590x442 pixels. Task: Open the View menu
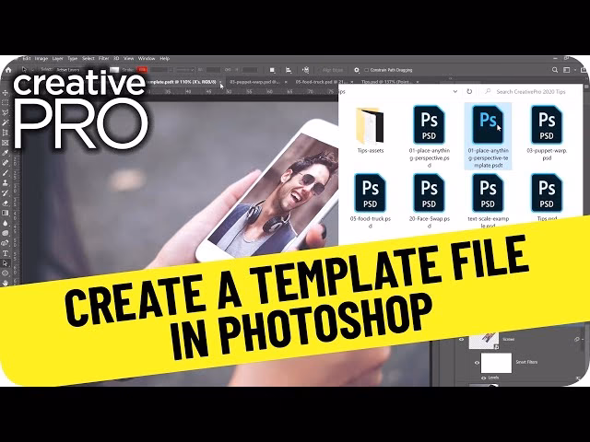point(129,59)
